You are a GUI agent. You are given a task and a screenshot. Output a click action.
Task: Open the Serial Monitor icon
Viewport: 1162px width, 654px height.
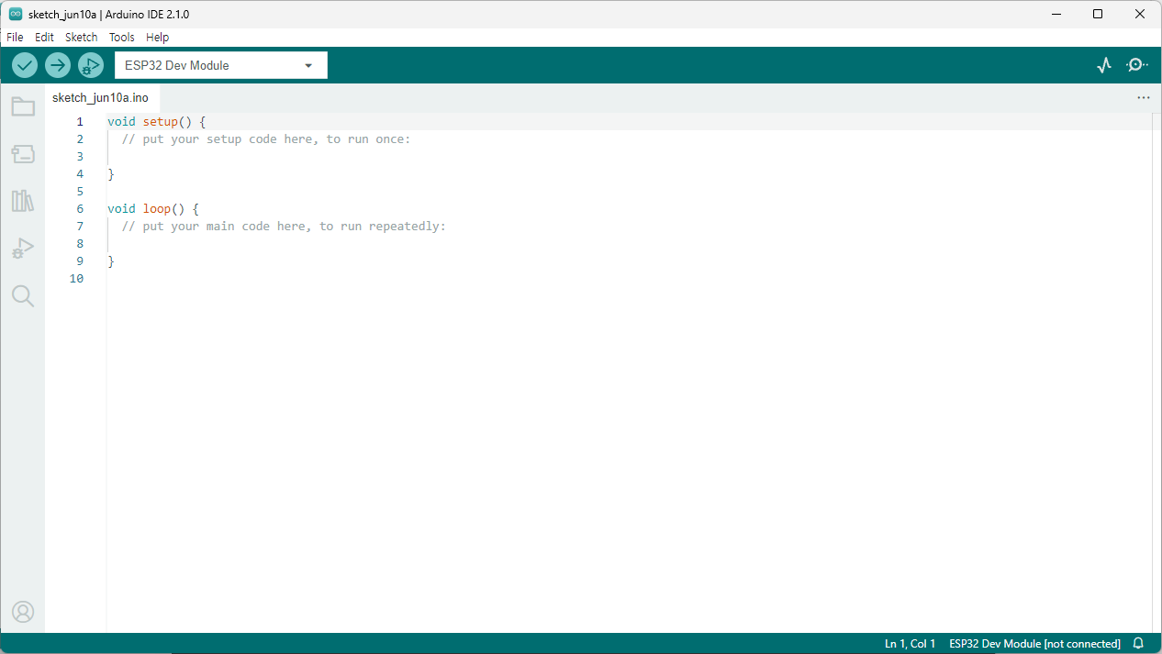[x=1136, y=65]
